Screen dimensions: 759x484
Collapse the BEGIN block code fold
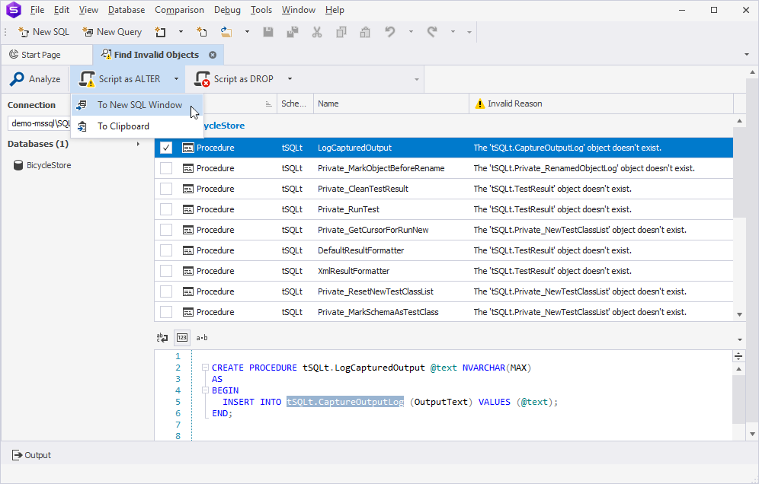coord(205,390)
